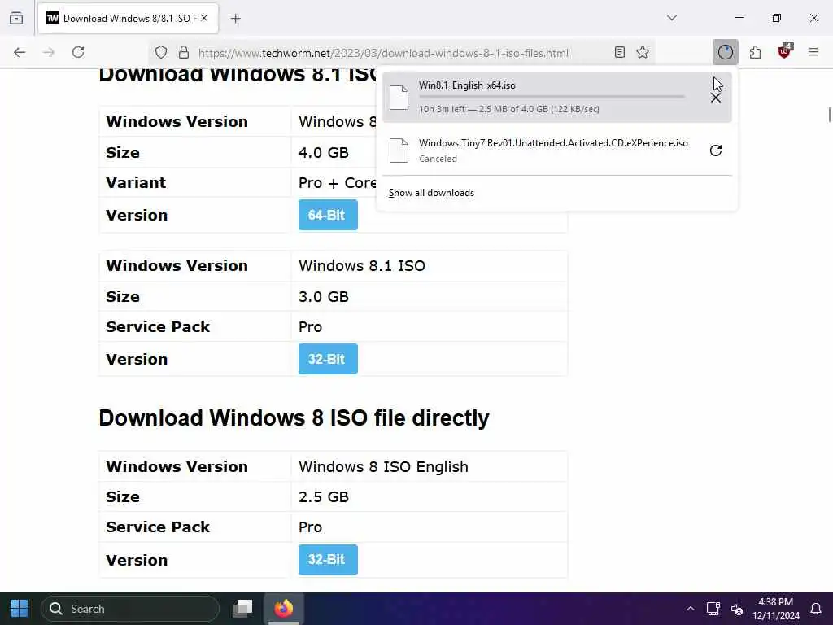Select the Download Windows 8/8.1 ISO tab

(x=128, y=18)
